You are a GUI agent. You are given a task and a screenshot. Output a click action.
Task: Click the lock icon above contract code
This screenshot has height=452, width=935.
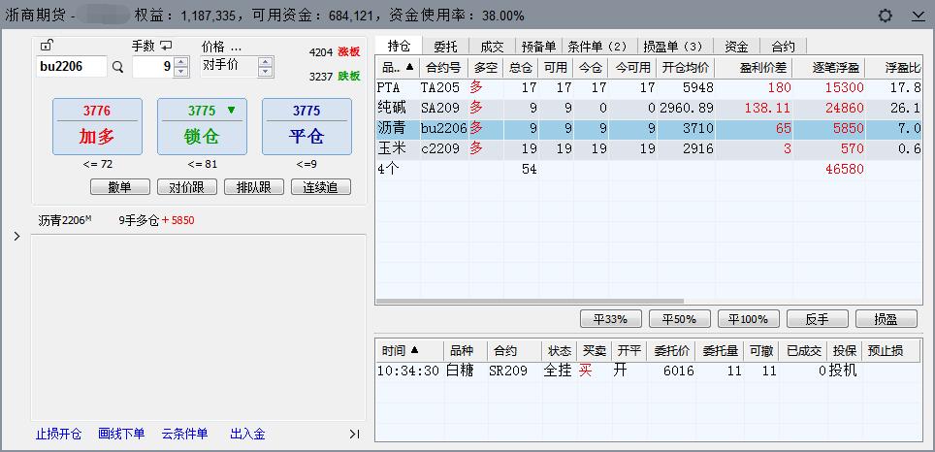(47, 46)
